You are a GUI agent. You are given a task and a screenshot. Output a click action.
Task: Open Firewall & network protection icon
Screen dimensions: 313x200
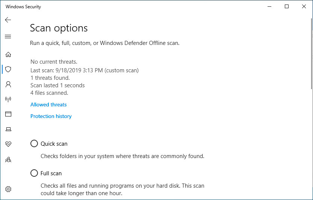click(8, 99)
